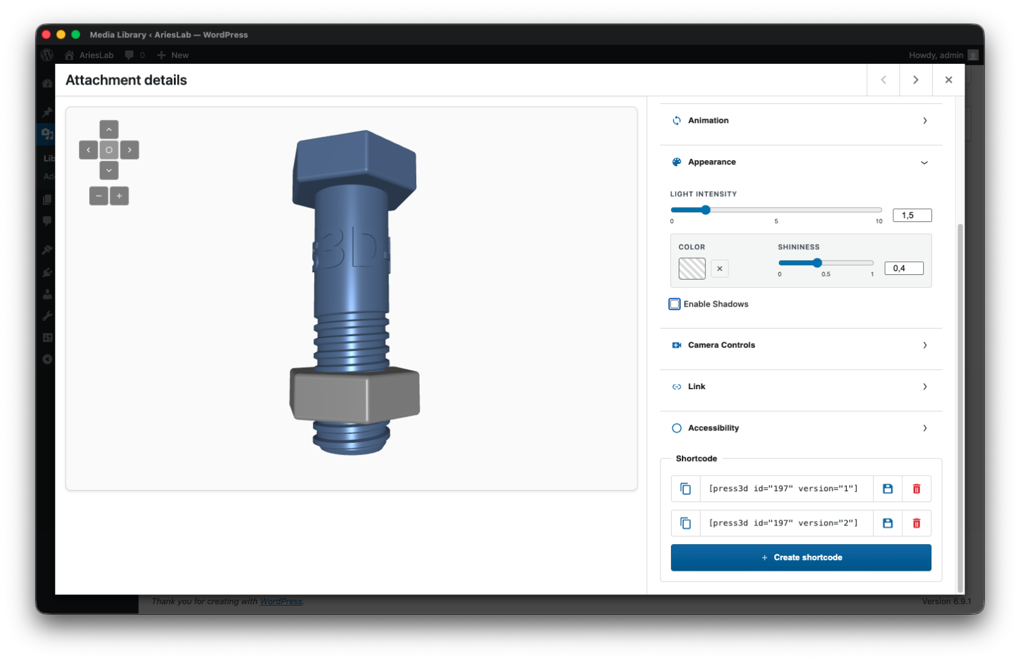1020x661 pixels.
Task: Open Plugins icon in WordPress sidebar
Action: click(x=47, y=272)
